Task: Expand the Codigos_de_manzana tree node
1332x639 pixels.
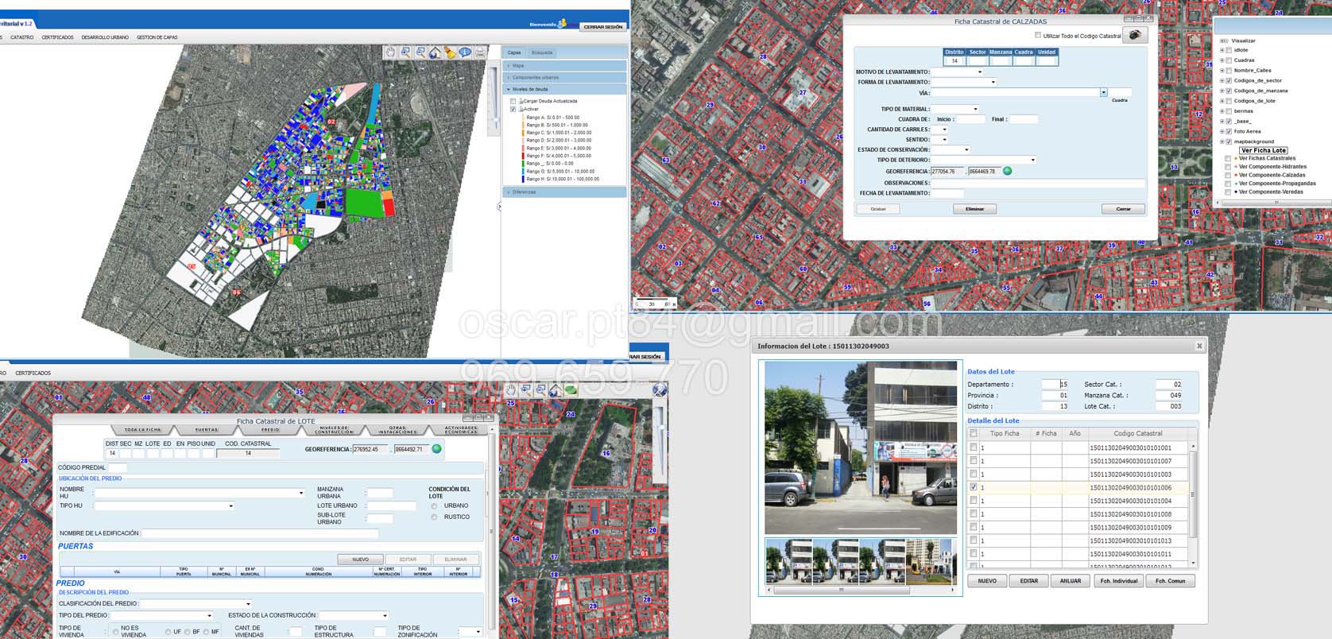Action: point(1222,91)
